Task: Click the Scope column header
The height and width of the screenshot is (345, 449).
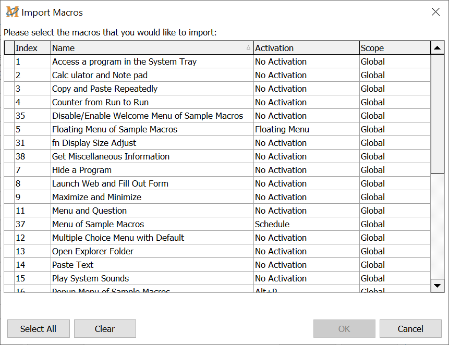Action: pos(394,48)
